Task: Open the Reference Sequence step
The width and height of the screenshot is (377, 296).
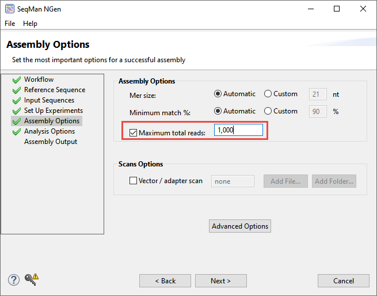Action: [x=54, y=90]
